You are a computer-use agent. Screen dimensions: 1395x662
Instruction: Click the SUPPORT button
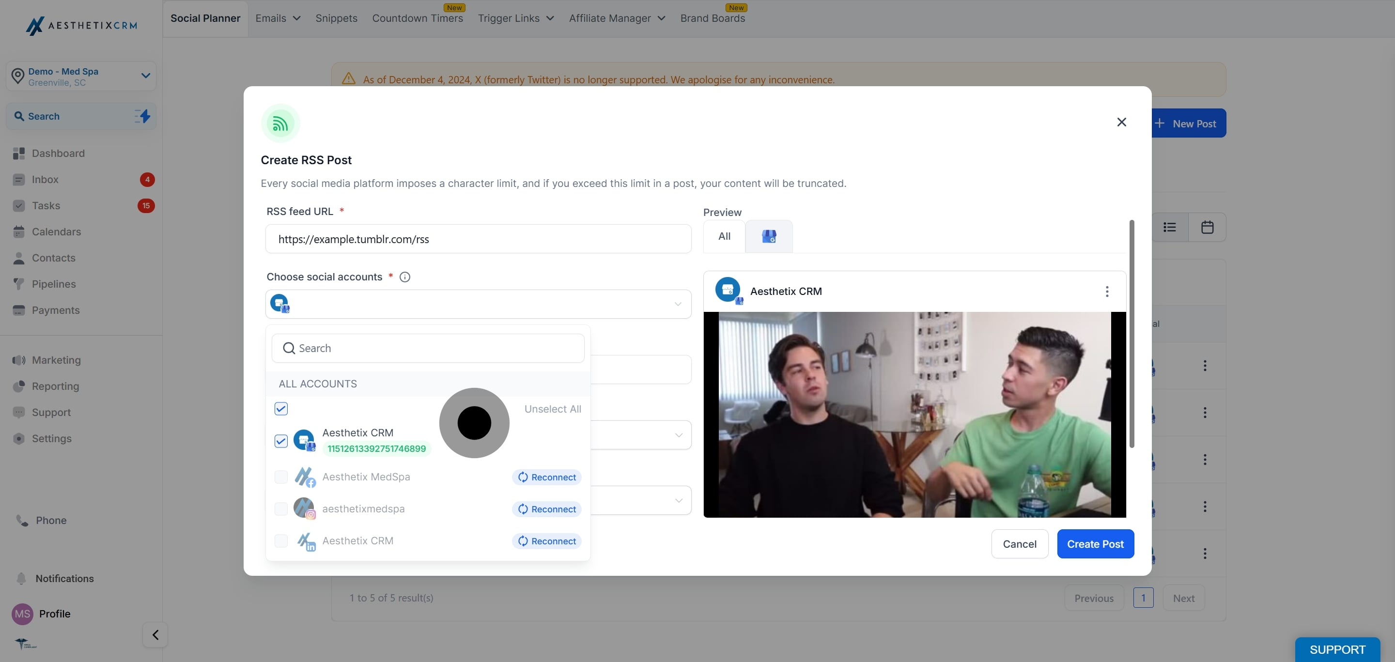coord(1337,649)
